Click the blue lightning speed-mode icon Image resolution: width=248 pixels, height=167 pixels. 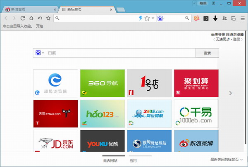click(141, 18)
